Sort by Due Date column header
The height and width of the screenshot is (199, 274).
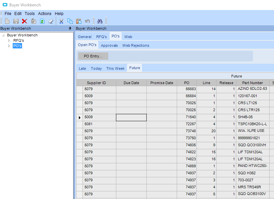click(x=131, y=83)
